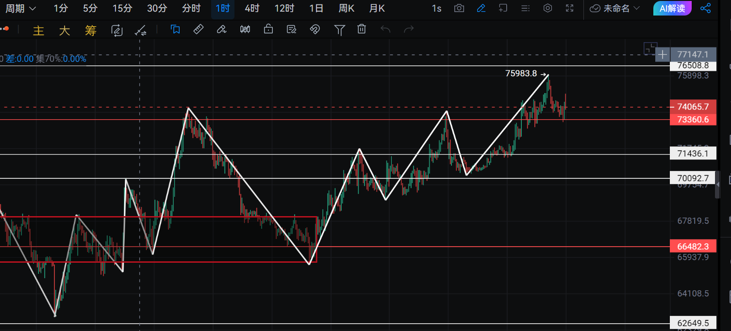Open the funnel filter tool
The image size is (731, 331).
[x=339, y=30]
